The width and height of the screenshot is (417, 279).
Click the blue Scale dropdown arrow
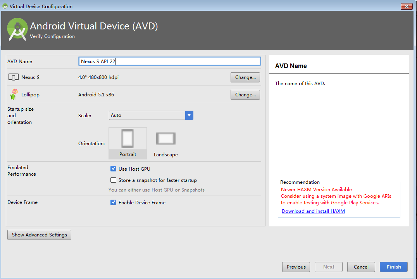tap(189, 115)
